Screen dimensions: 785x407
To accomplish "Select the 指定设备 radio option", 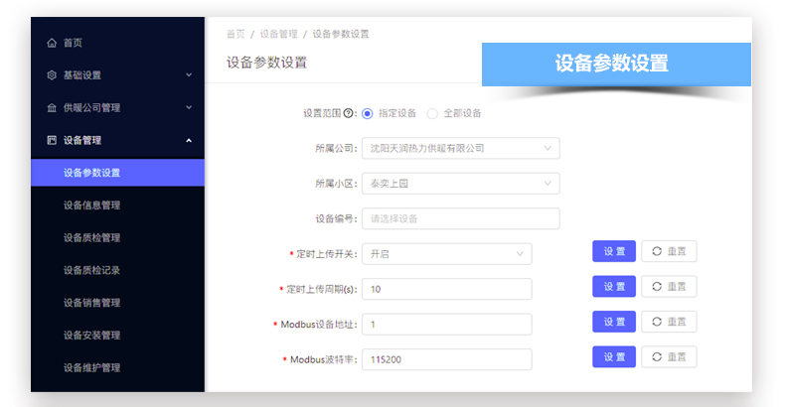I will (368, 113).
